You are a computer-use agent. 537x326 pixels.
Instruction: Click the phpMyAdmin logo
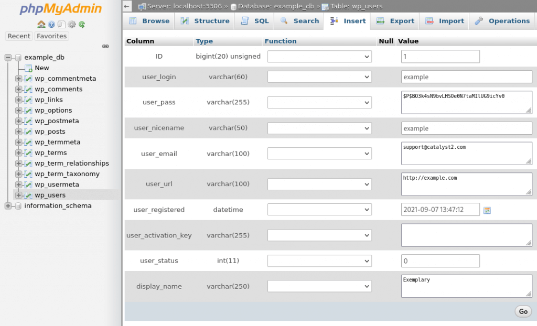[x=61, y=8]
